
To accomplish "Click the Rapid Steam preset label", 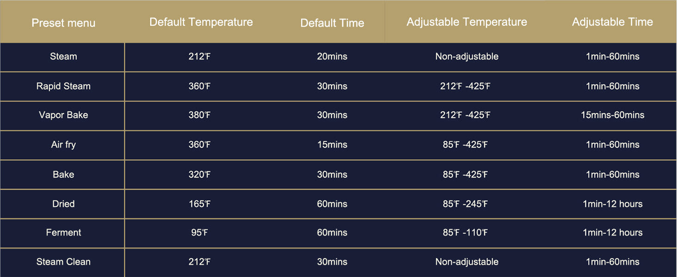I will pos(63,86).
